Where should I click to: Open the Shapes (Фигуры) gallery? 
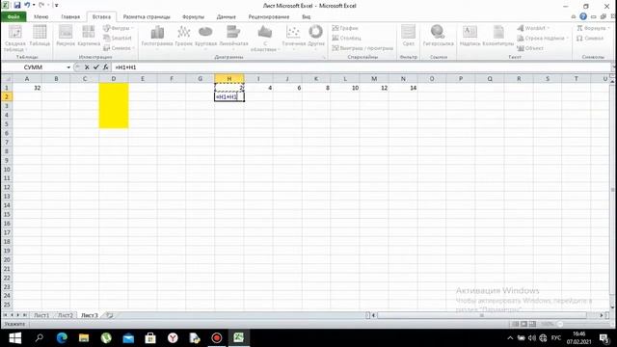point(118,28)
